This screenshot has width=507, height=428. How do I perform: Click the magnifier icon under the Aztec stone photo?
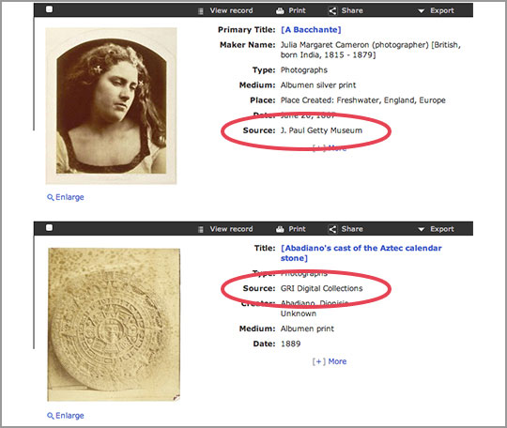pyautogui.click(x=51, y=416)
